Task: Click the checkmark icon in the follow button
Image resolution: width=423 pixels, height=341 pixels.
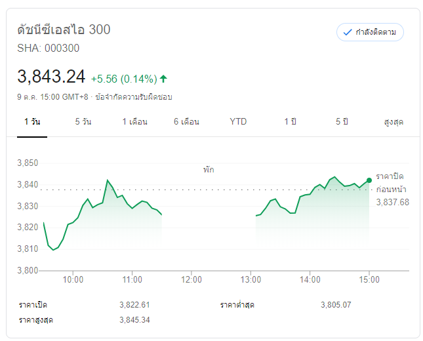Action: 348,32
